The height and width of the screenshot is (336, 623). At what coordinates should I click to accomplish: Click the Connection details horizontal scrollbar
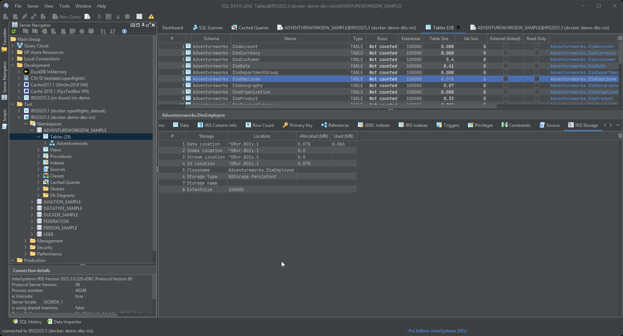click(x=64, y=315)
